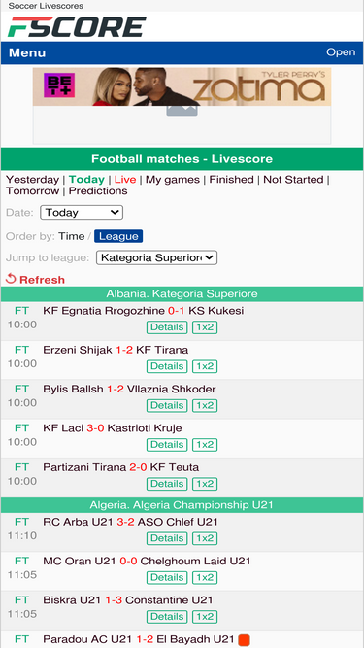Collapse the ad with the chevron icon
Image resolution: width=364 pixels, height=648 pixels.
[x=182, y=111]
